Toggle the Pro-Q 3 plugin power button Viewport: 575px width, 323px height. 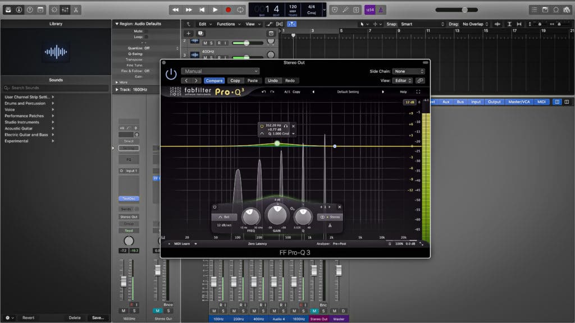(171, 75)
